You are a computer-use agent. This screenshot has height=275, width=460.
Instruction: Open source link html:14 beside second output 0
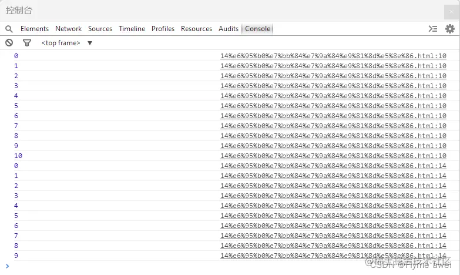coord(333,166)
